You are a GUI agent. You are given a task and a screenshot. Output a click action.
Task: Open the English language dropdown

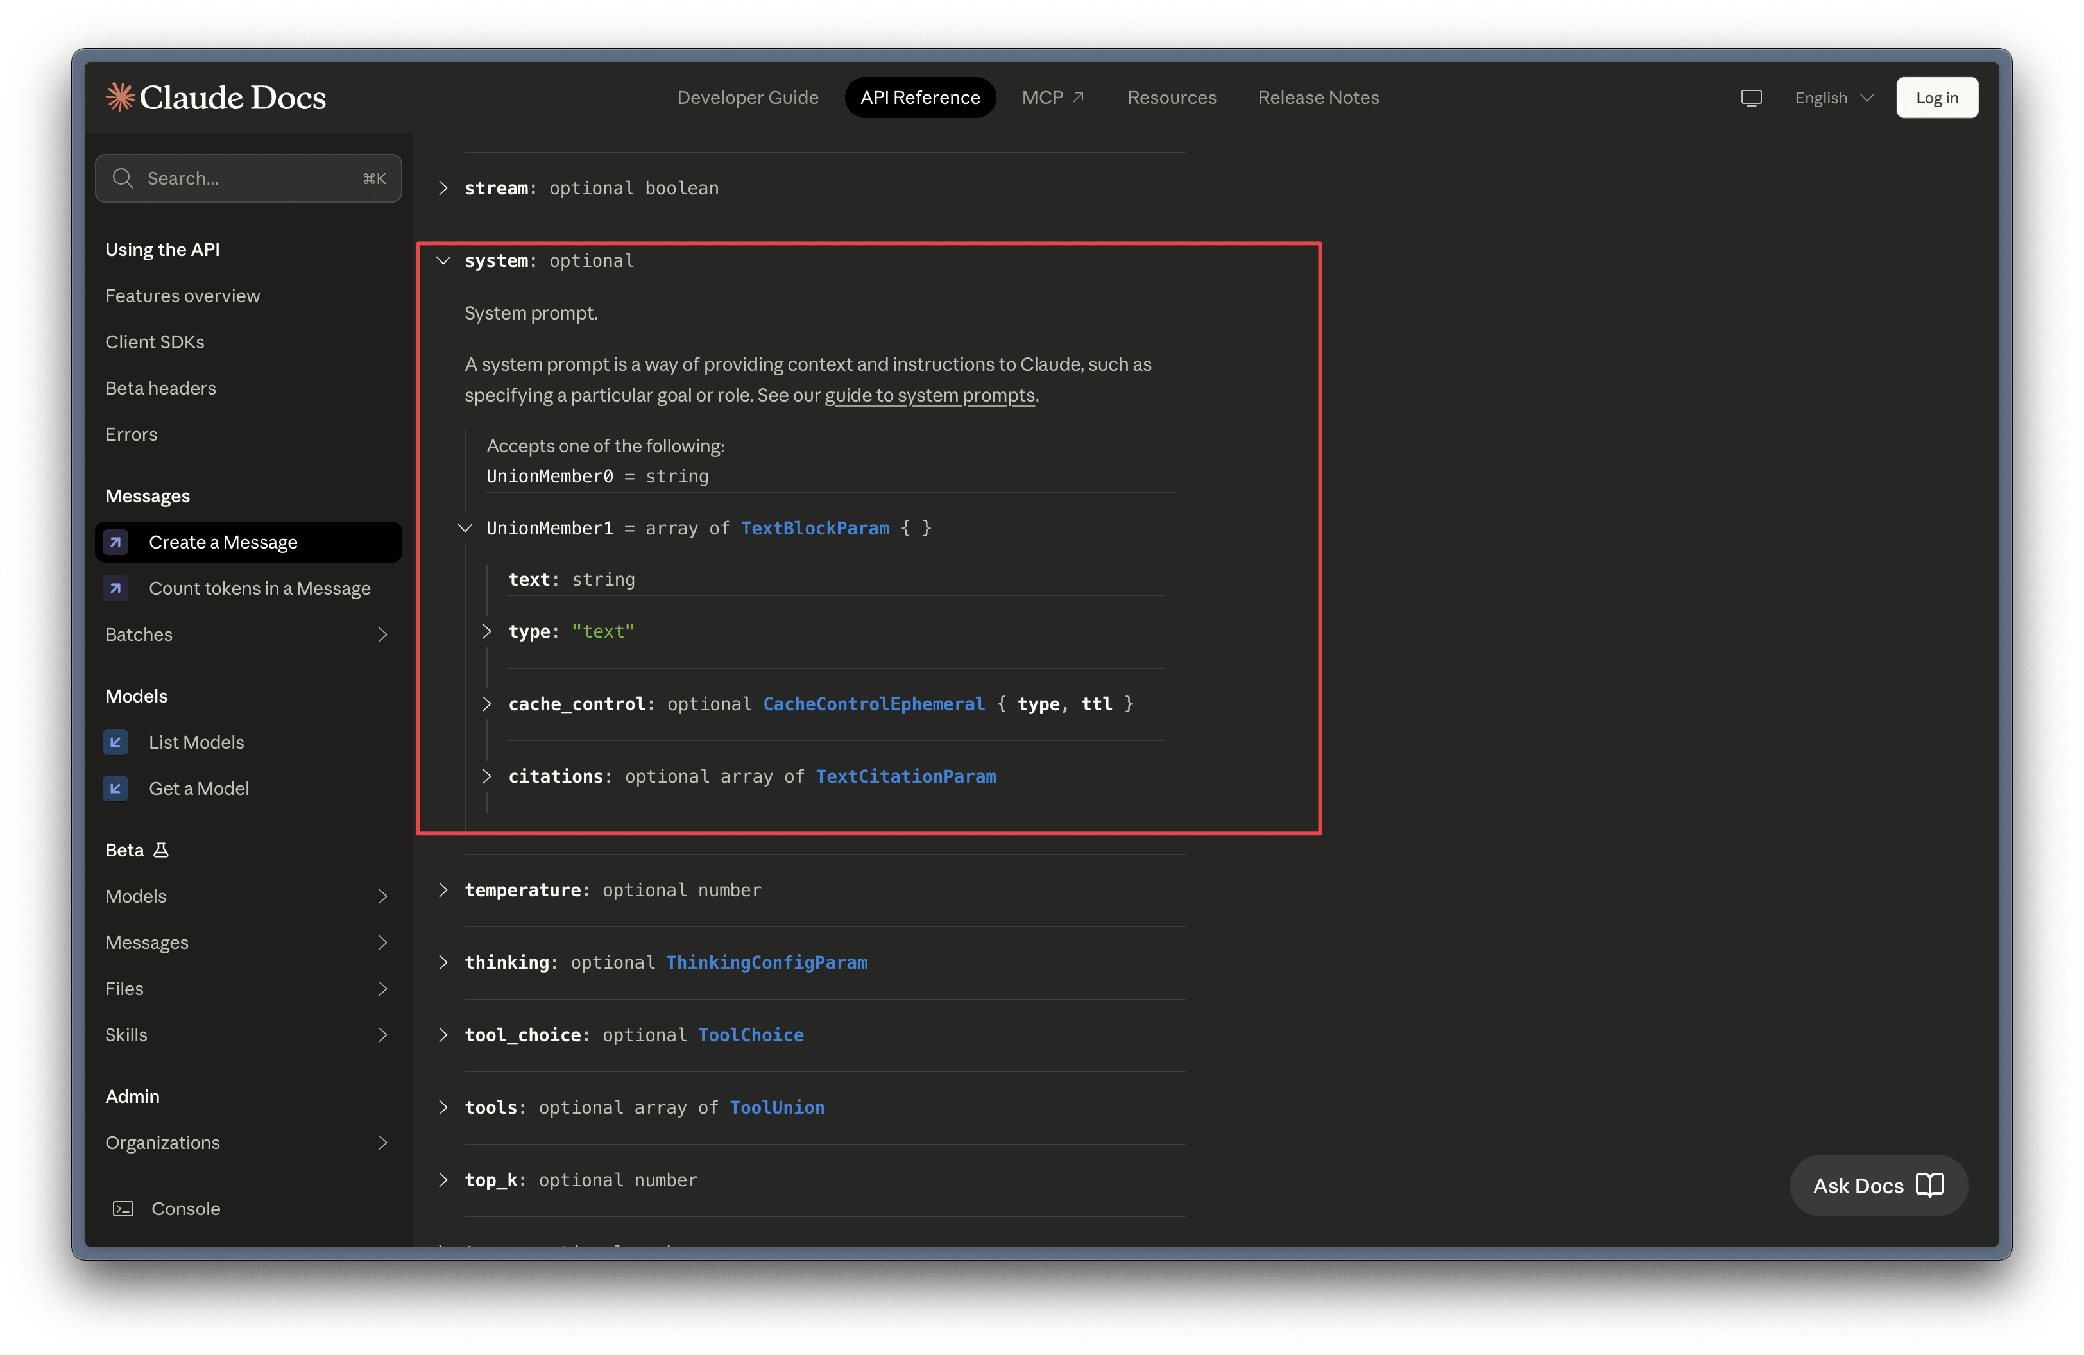pos(1832,98)
